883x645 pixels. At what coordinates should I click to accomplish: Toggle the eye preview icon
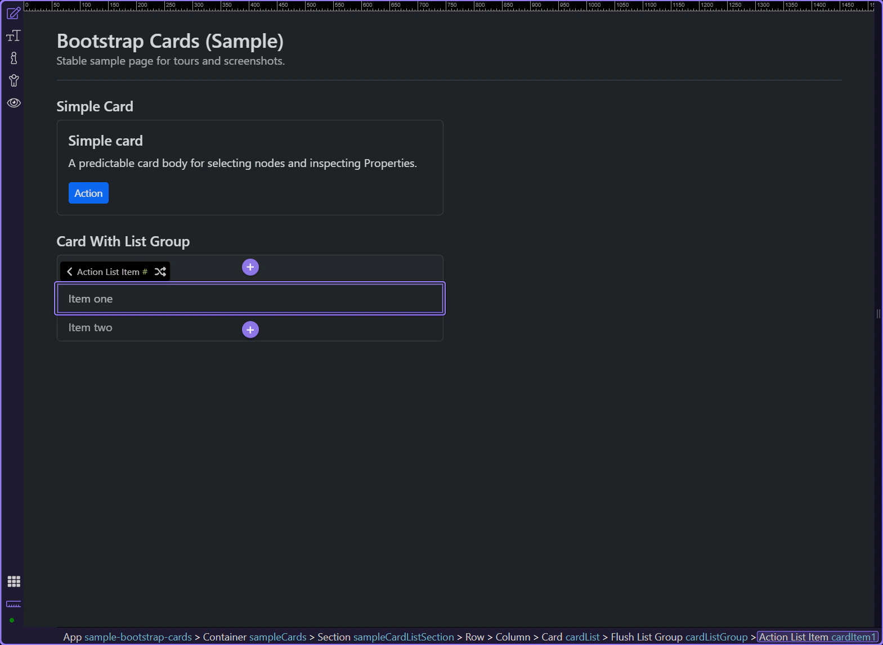[14, 103]
